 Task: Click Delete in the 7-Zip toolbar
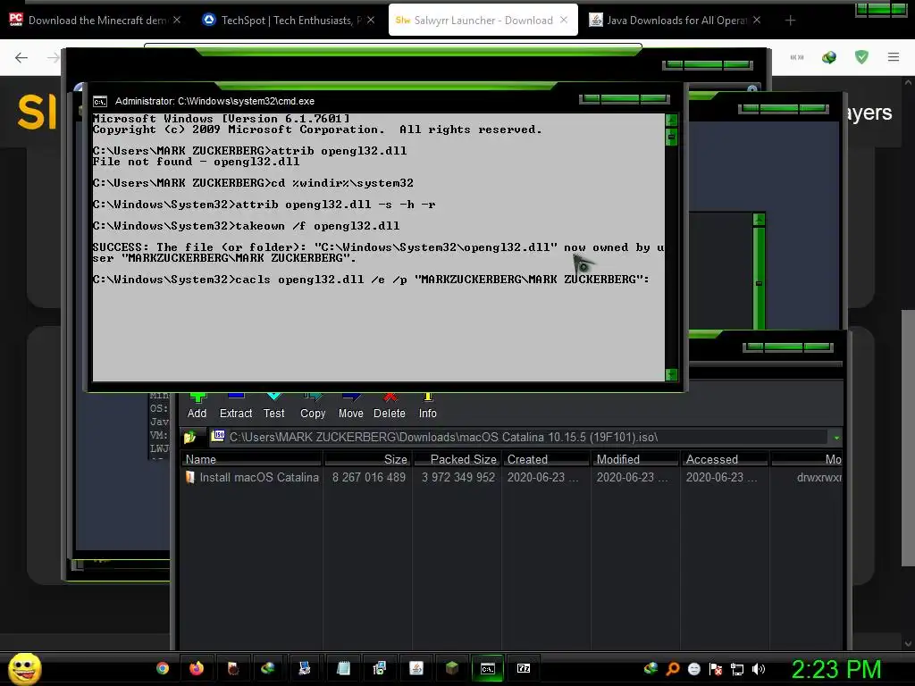tap(390, 406)
